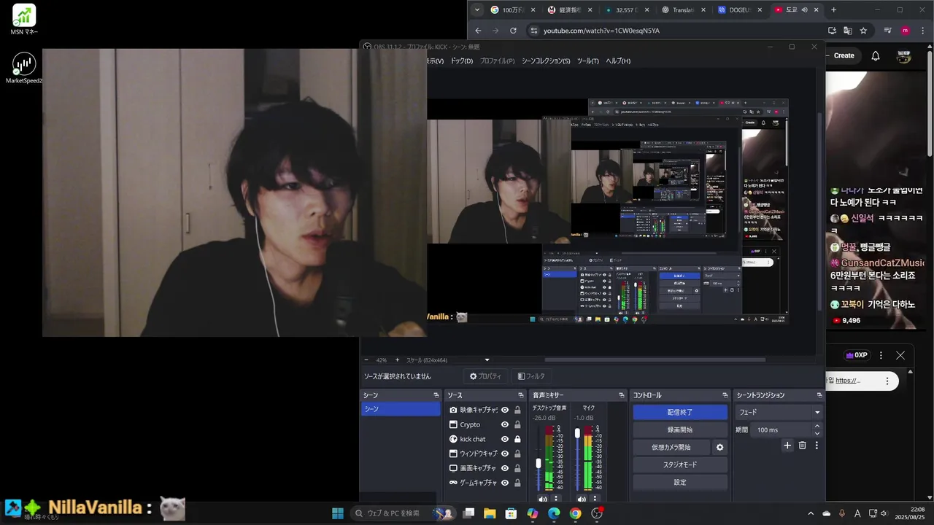Pop out the Controls dock panel
The height and width of the screenshot is (525, 934).
(x=725, y=395)
